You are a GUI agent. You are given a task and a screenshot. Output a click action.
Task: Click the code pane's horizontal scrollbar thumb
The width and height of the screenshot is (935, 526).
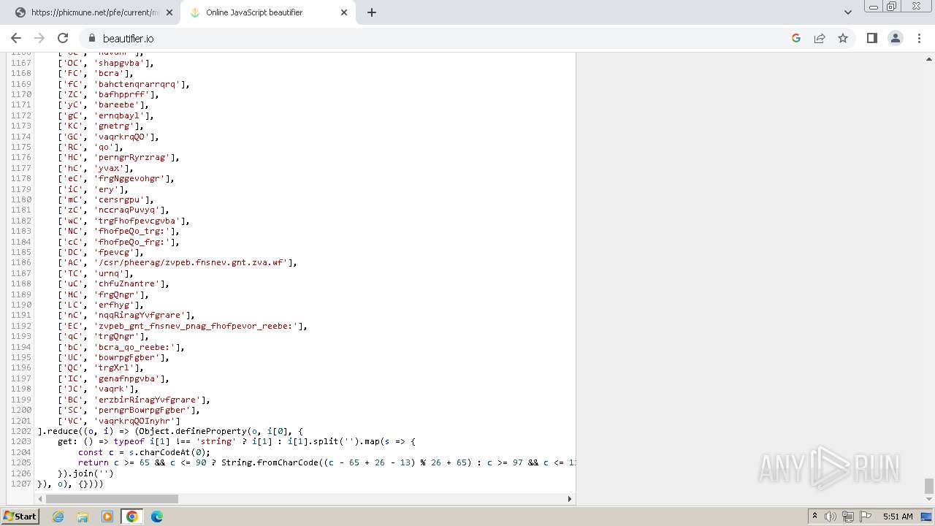[112, 499]
